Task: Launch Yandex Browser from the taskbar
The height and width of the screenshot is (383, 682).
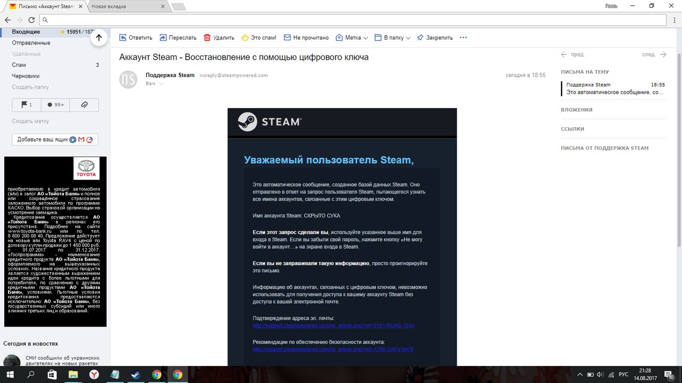Action: click(93, 374)
